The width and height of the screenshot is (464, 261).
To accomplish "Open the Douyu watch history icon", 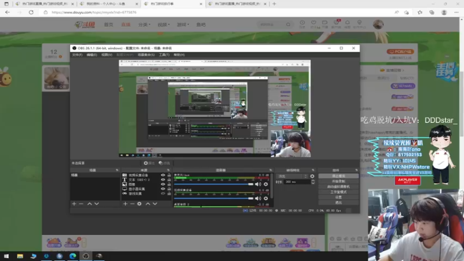I will click(x=302, y=24).
